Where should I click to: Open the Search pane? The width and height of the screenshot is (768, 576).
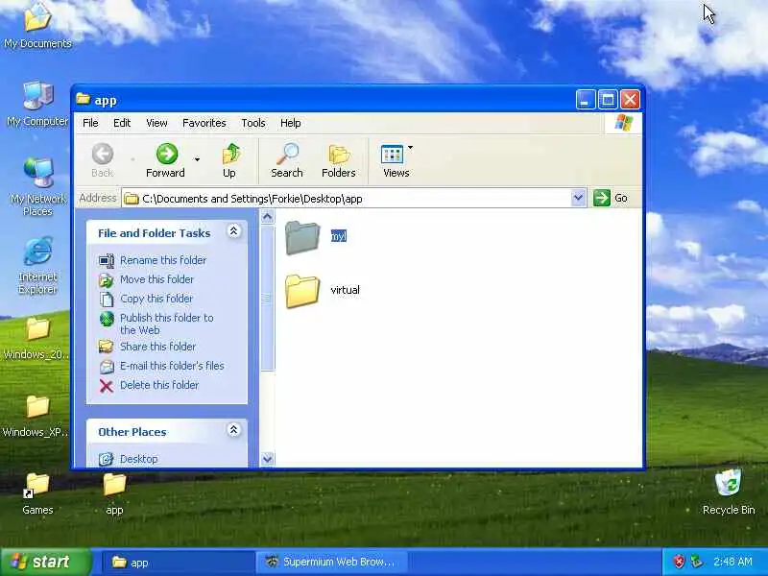287,160
